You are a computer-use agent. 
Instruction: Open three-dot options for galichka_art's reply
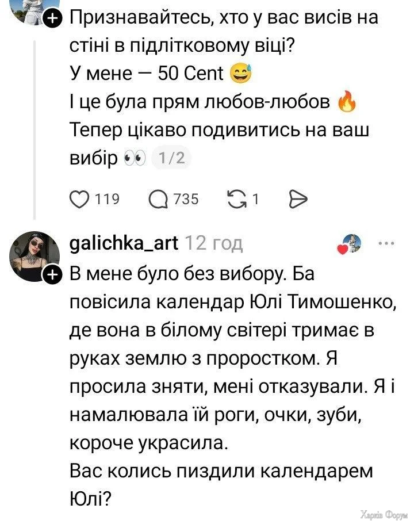point(384,243)
